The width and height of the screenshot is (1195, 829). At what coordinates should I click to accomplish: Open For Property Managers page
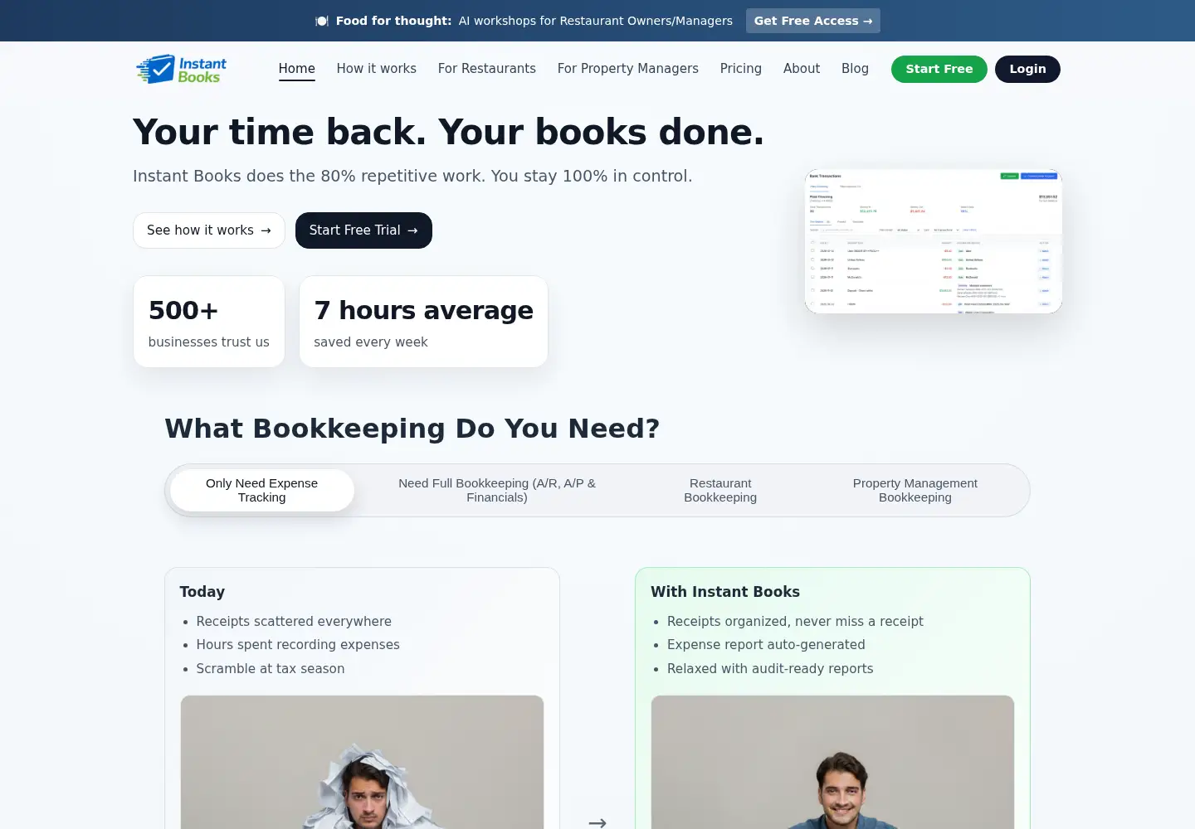(x=627, y=69)
